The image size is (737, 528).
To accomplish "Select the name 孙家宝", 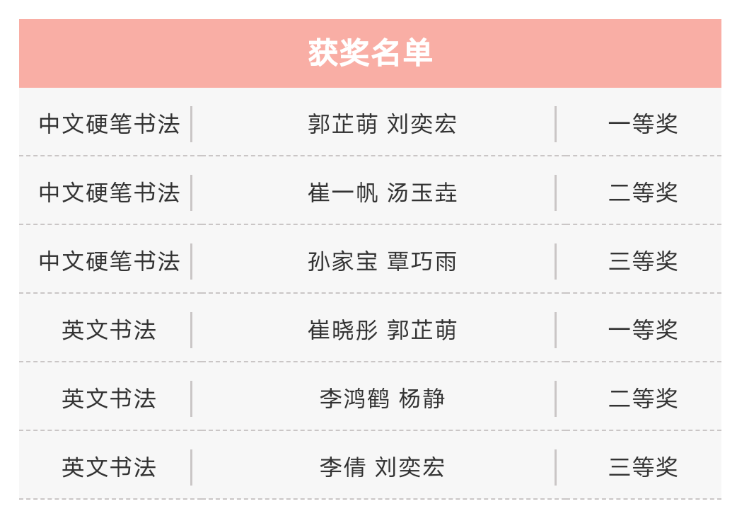I will pyautogui.click(x=343, y=262).
